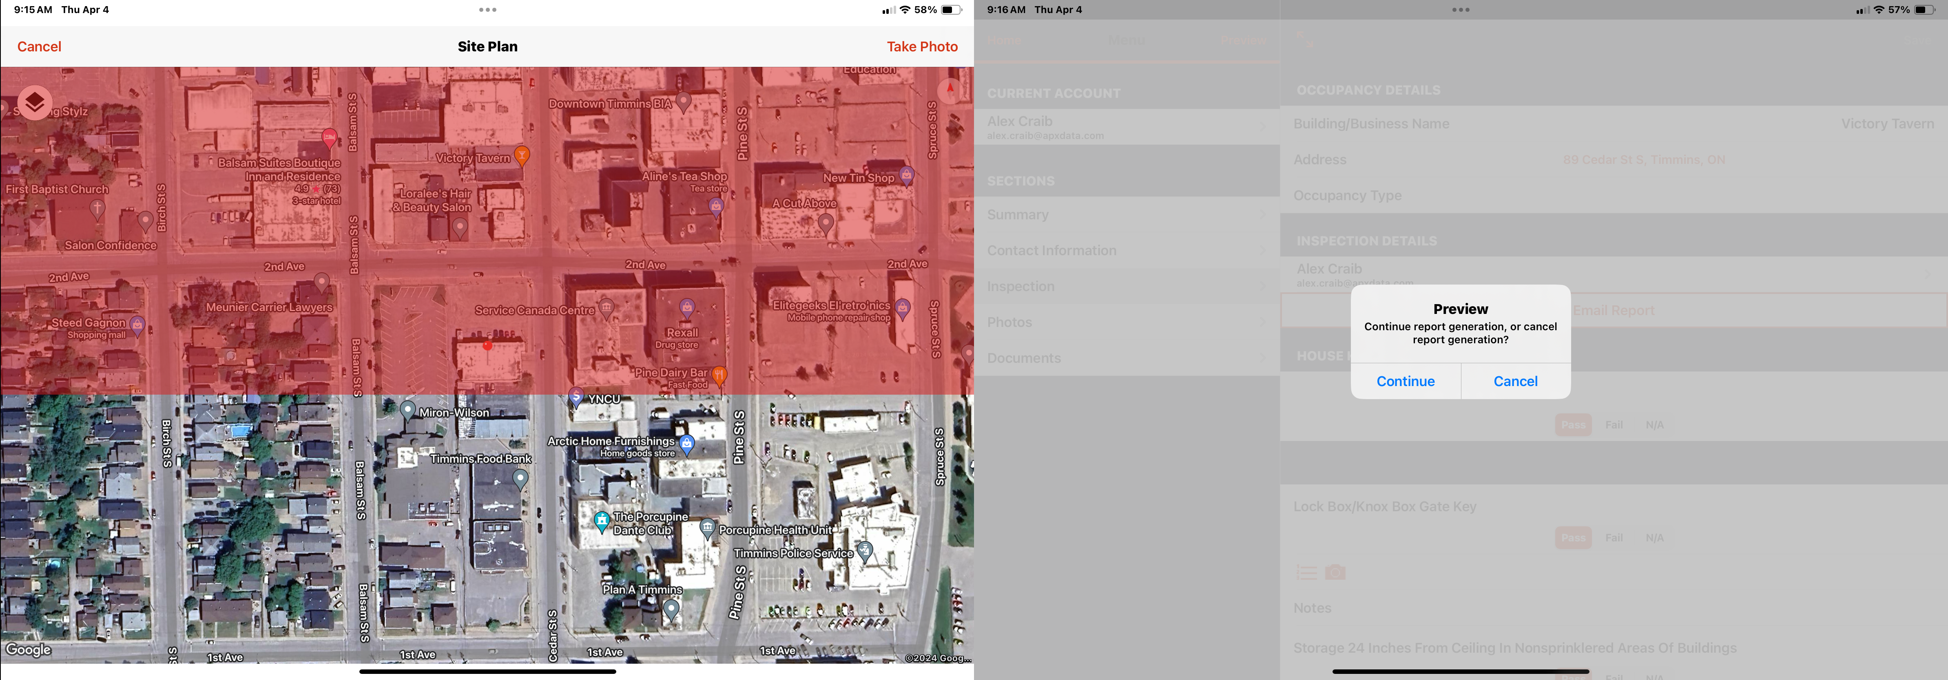Viewport: 1948px width, 680px height.
Task: Tap the battery indicator showing 58%
Action: click(951, 10)
